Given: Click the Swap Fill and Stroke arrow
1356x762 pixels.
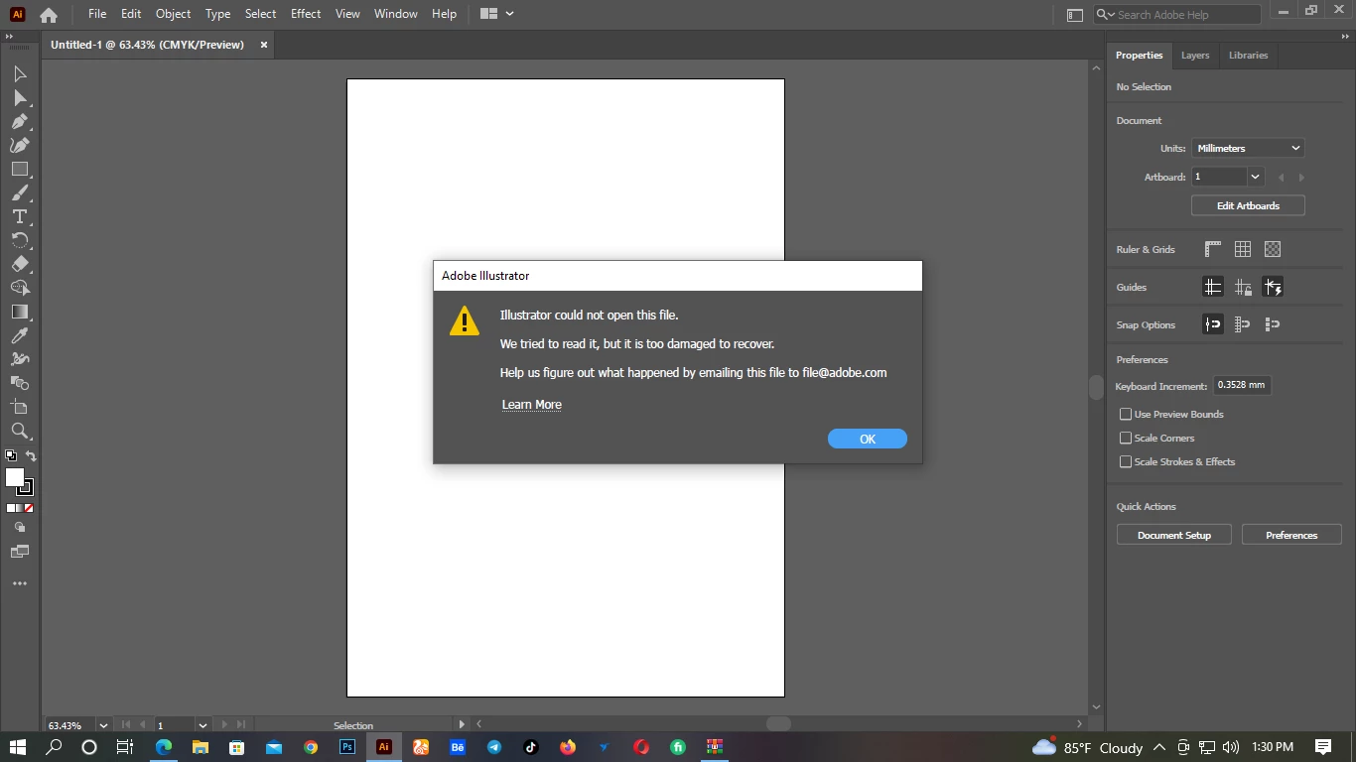Looking at the screenshot, I should (31, 456).
